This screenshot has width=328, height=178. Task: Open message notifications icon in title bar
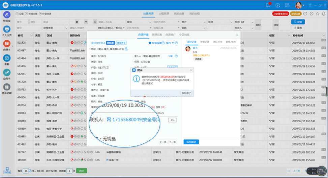pyautogui.click(x=269, y=5)
